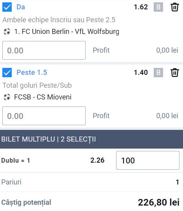Click the Dublu 2.26 combined odds
Viewport: 183px width, 211px height.
tap(97, 160)
